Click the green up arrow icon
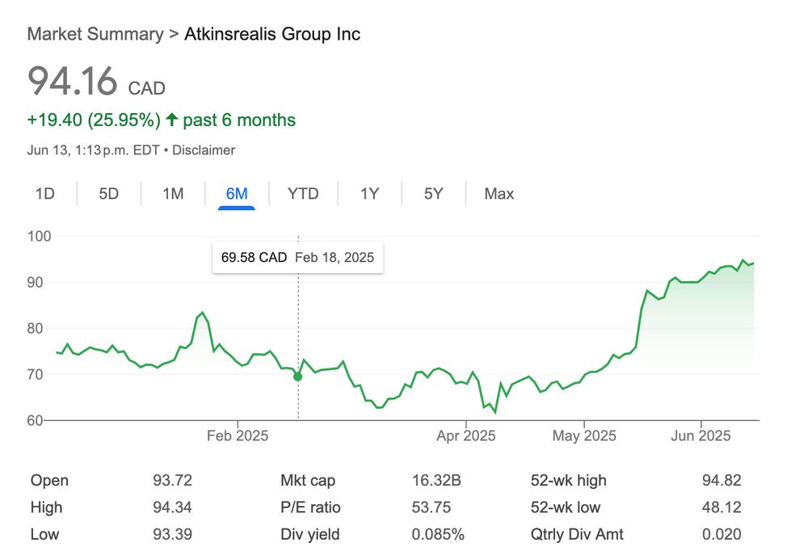The image size is (808, 560). [x=171, y=120]
